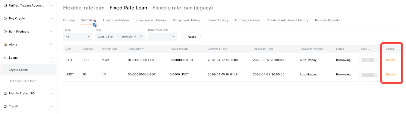406x114 pixels.
Task: Click the Margin Staked SOL icon
Action: (5, 93)
